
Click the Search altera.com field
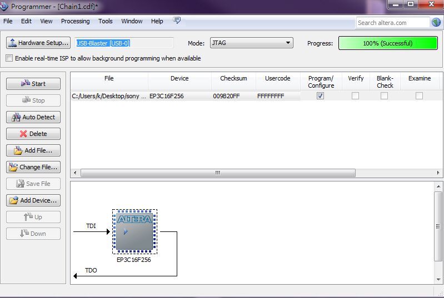pos(393,23)
